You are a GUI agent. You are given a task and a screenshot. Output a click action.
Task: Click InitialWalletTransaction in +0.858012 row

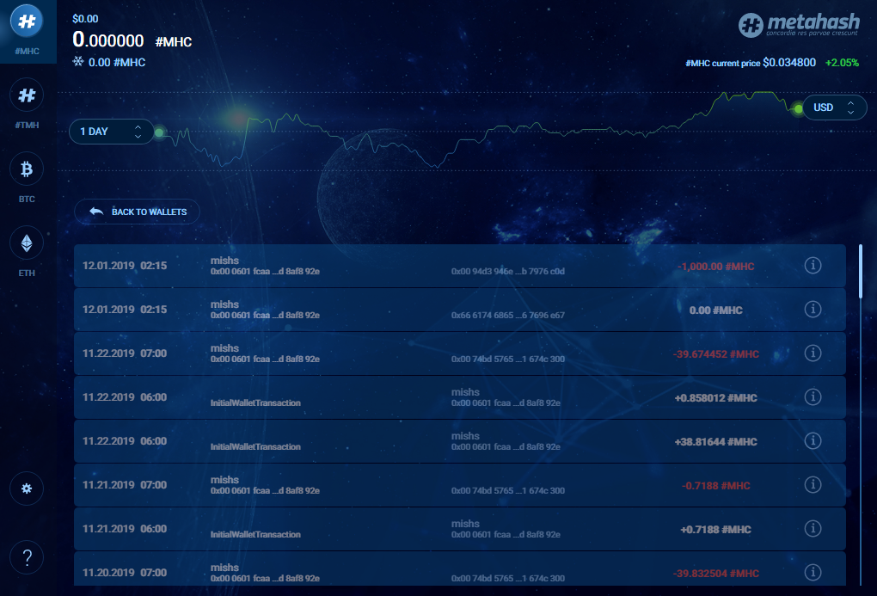pyautogui.click(x=255, y=403)
